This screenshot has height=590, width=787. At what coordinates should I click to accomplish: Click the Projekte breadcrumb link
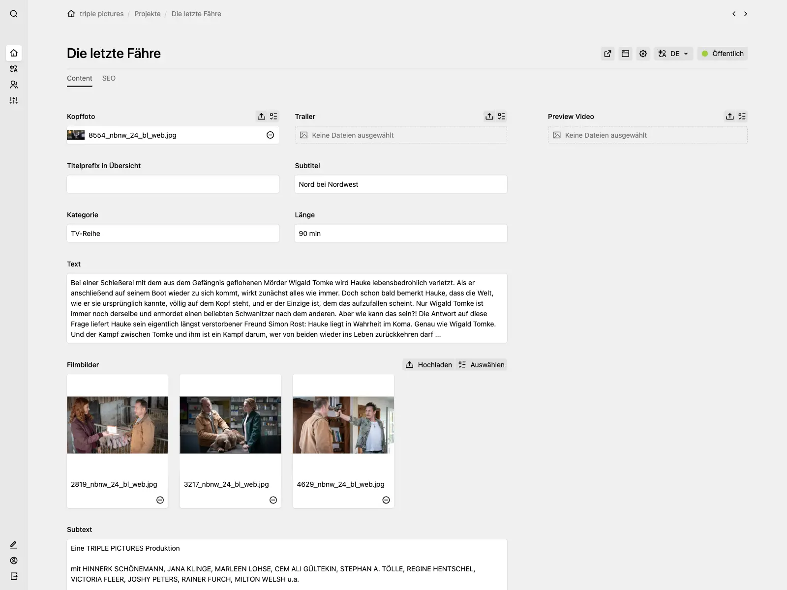coord(148,14)
